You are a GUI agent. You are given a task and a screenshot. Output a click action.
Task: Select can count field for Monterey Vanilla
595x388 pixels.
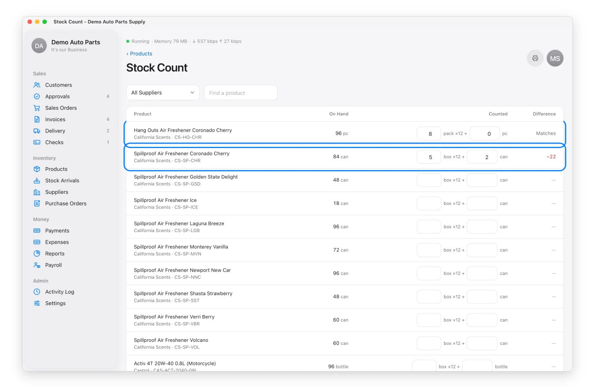tap(482, 250)
